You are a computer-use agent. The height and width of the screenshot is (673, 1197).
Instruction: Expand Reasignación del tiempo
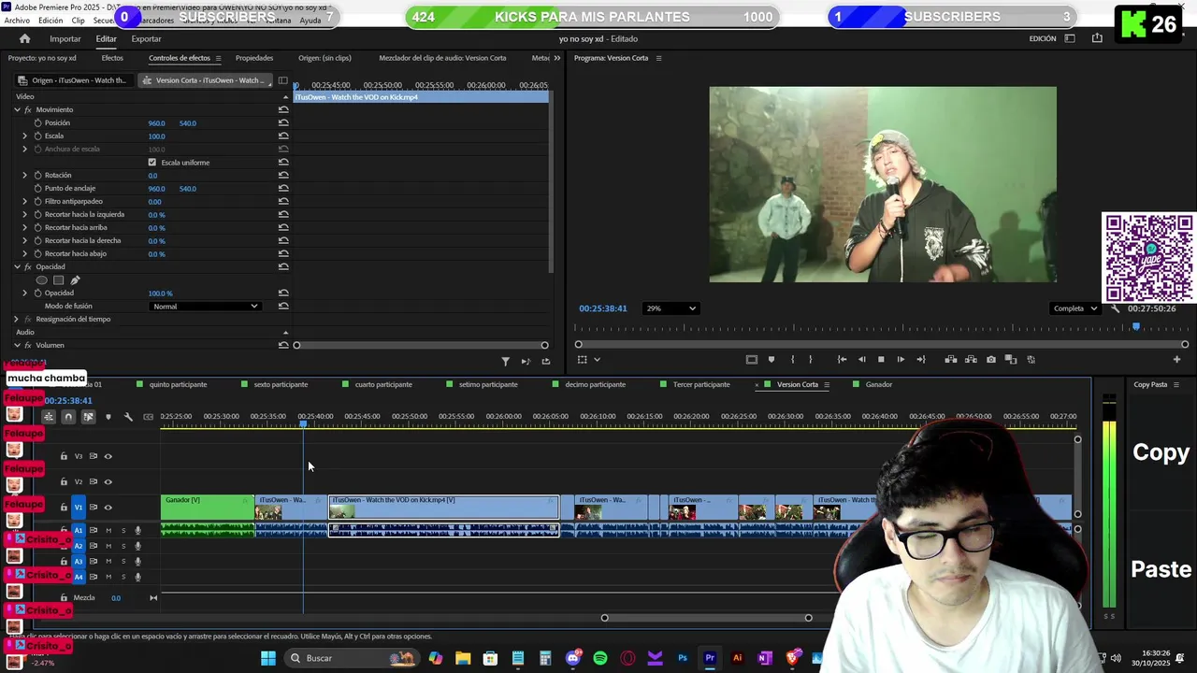pos(16,319)
